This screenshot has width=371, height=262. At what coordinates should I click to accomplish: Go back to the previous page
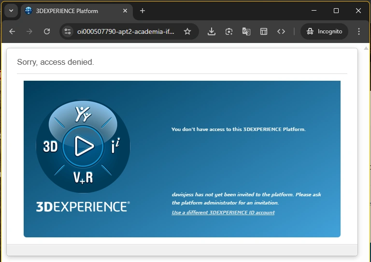pyautogui.click(x=12, y=31)
